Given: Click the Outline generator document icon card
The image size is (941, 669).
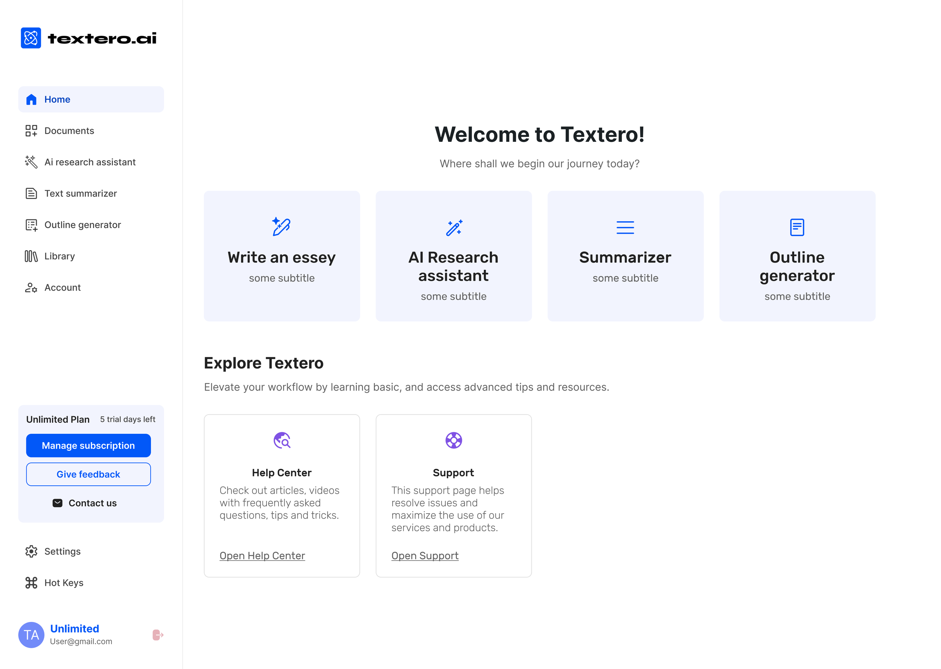Looking at the screenshot, I should click(x=797, y=227).
